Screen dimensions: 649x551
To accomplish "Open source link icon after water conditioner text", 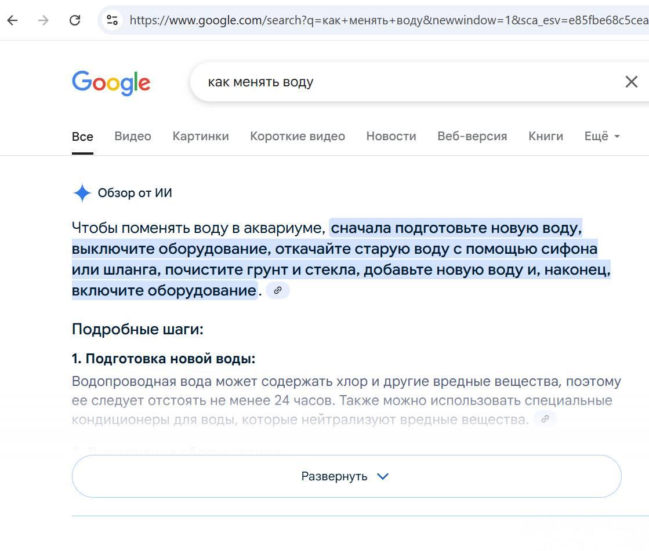I will coord(545,419).
